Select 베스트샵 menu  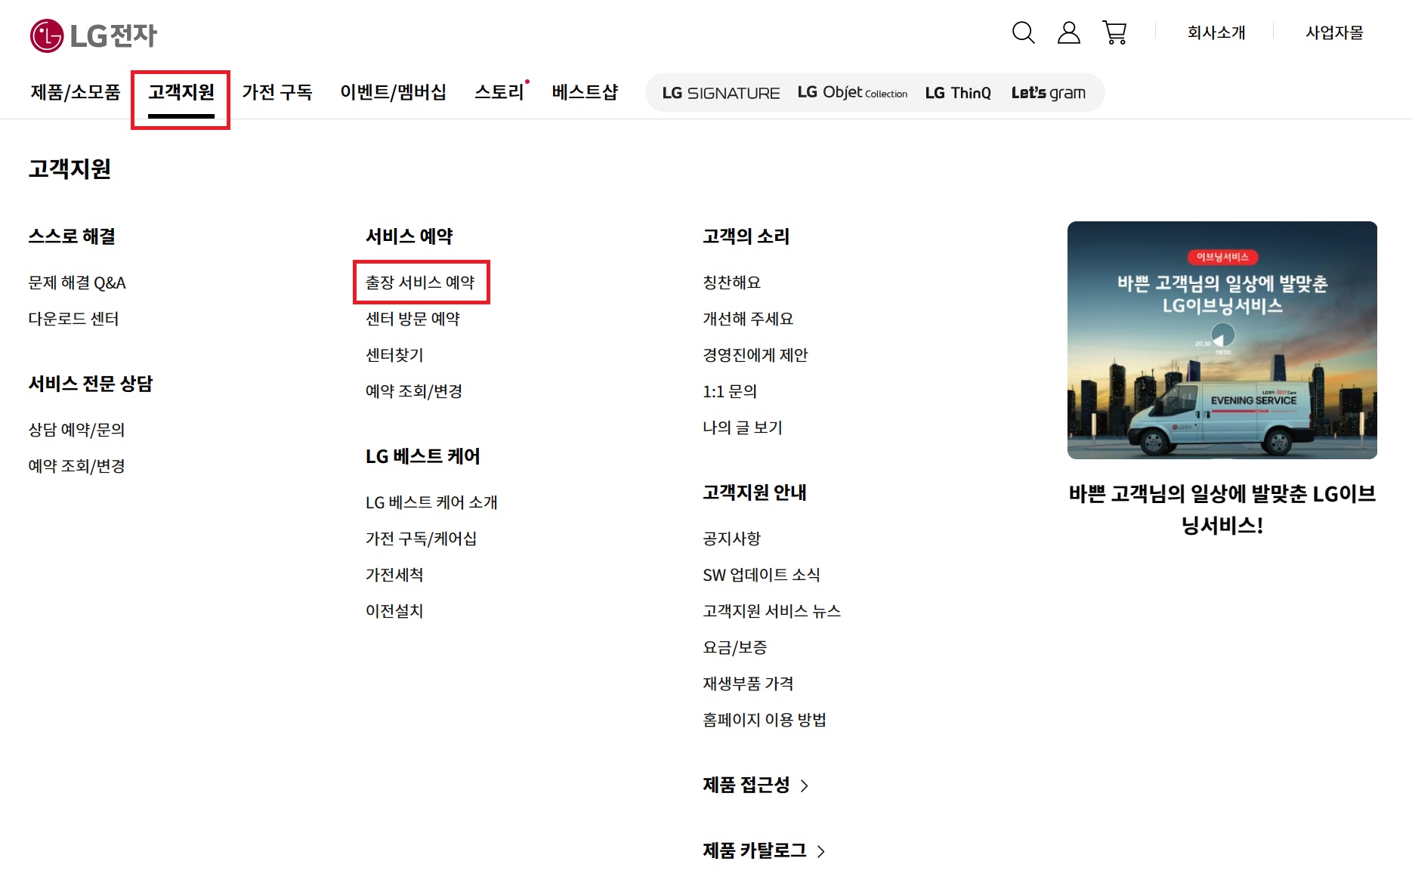click(585, 92)
